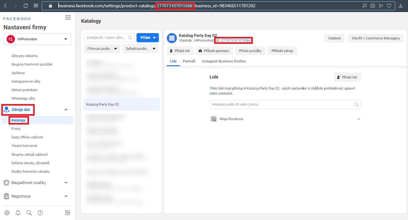Open the browser tab grid icon
Image resolution: width=408 pixels, height=220 pixels.
coord(36,6)
